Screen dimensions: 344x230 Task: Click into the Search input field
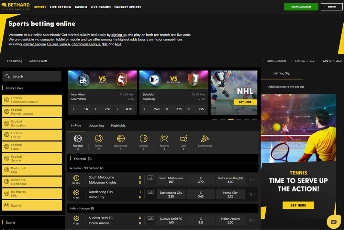tap(32, 76)
